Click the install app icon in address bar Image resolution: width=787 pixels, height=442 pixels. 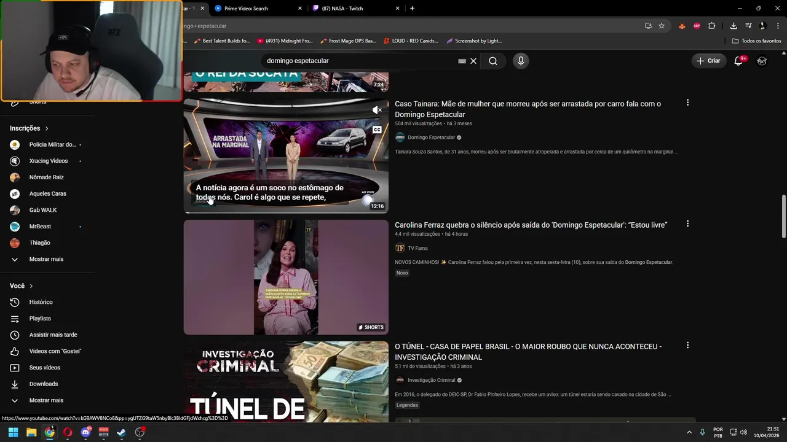pos(648,26)
